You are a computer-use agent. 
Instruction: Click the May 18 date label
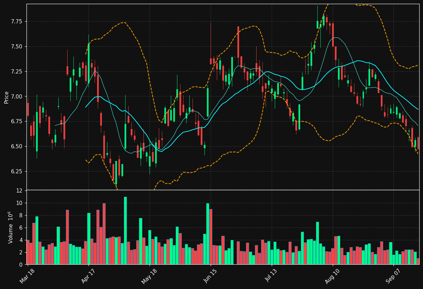pyautogui.click(x=149, y=276)
